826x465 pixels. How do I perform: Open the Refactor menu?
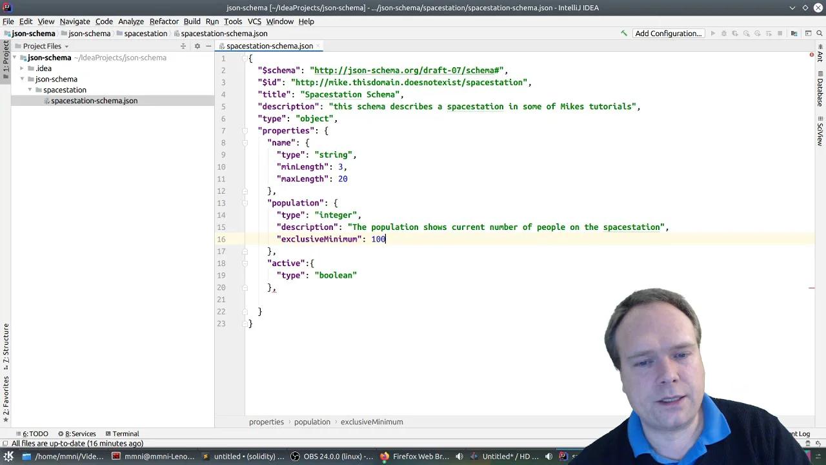coord(164,21)
